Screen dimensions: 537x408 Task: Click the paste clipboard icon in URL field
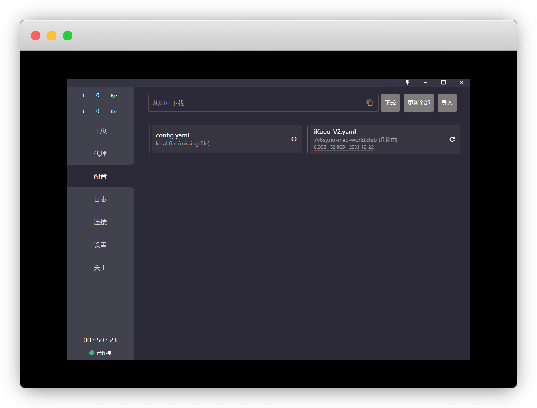[x=369, y=103]
